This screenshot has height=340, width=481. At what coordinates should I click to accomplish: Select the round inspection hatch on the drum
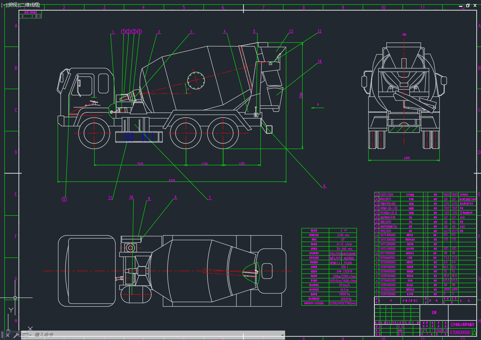pyautogui.click(x=196, y=80)
